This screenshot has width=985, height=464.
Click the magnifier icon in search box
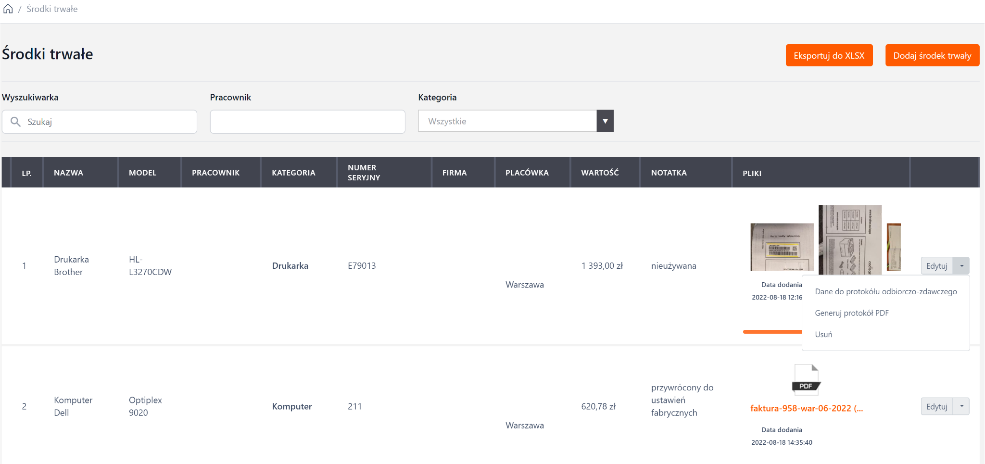[16, 122]
